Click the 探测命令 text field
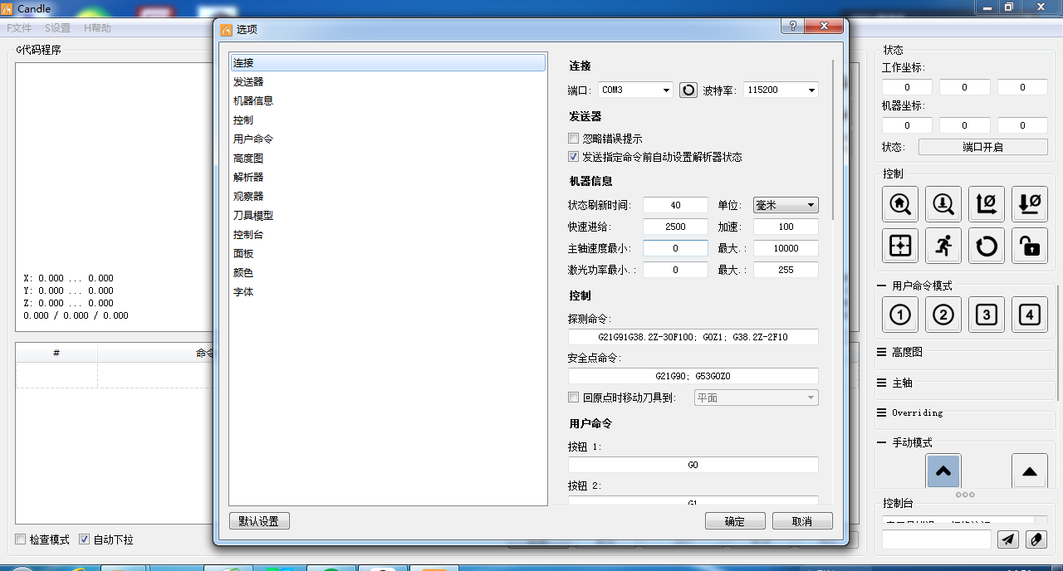 pos(693,337)
